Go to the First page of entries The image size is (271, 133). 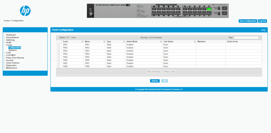pyautogui.click(x=149, y=72)
